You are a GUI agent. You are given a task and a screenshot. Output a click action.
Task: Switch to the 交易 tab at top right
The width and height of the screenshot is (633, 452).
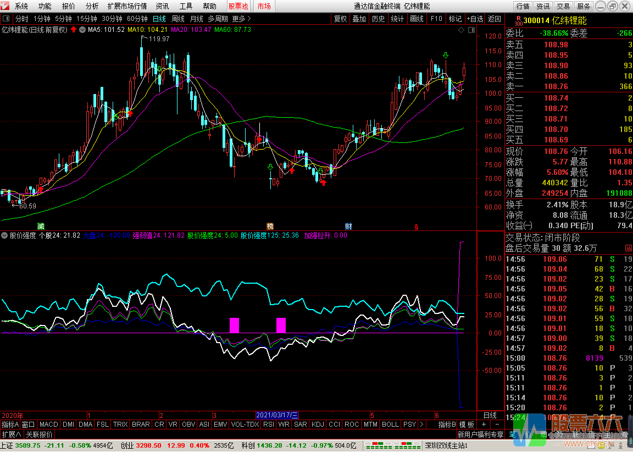coord(563,6)
